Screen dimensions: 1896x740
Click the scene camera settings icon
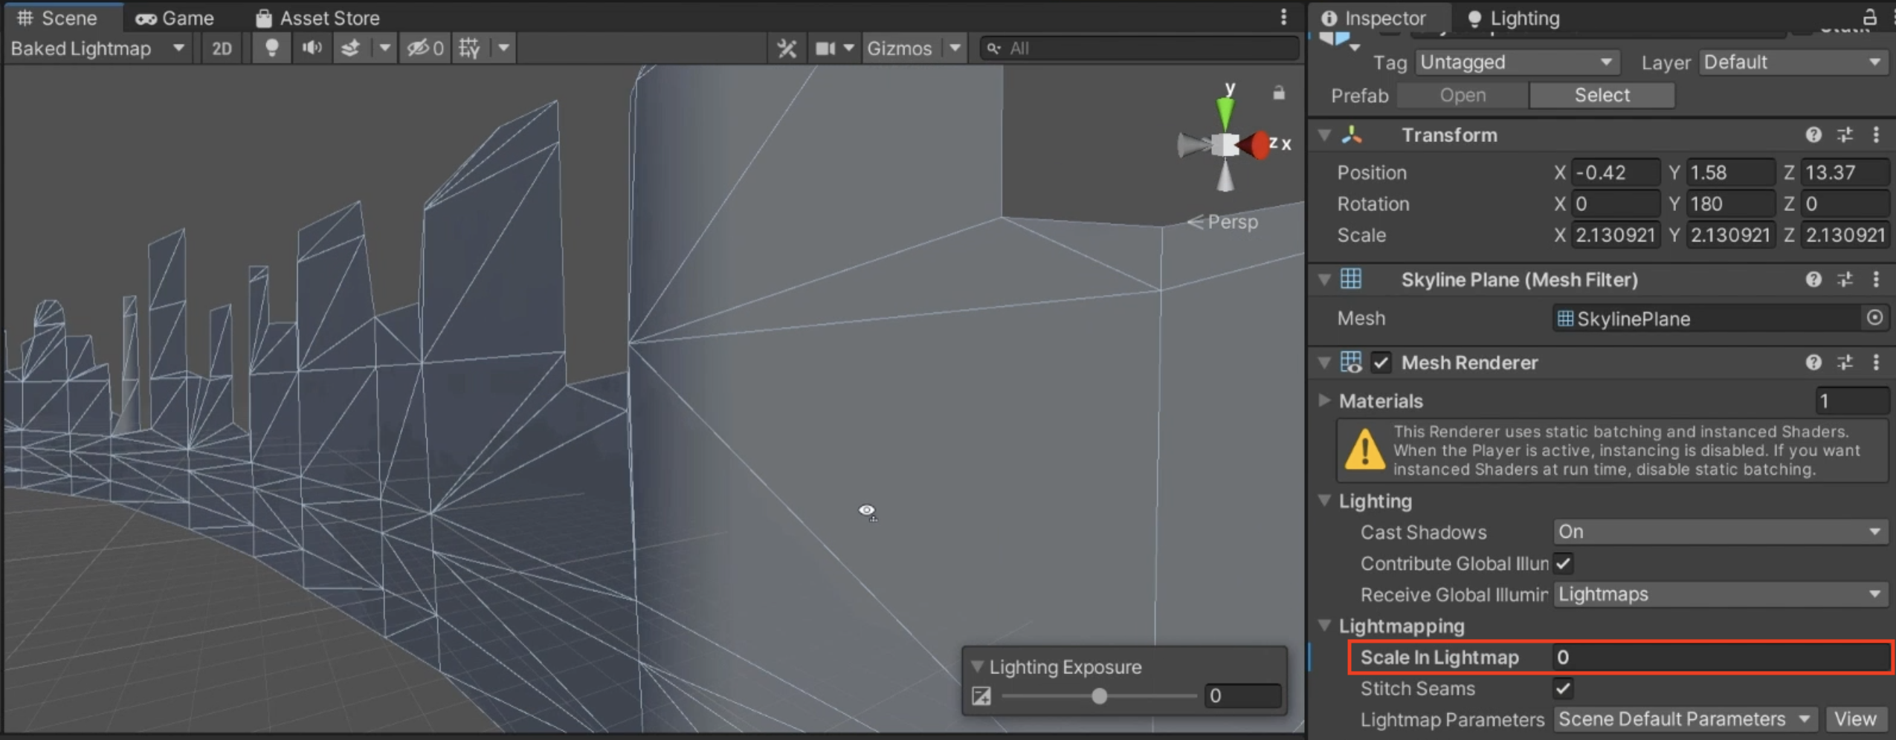point(825,48)
